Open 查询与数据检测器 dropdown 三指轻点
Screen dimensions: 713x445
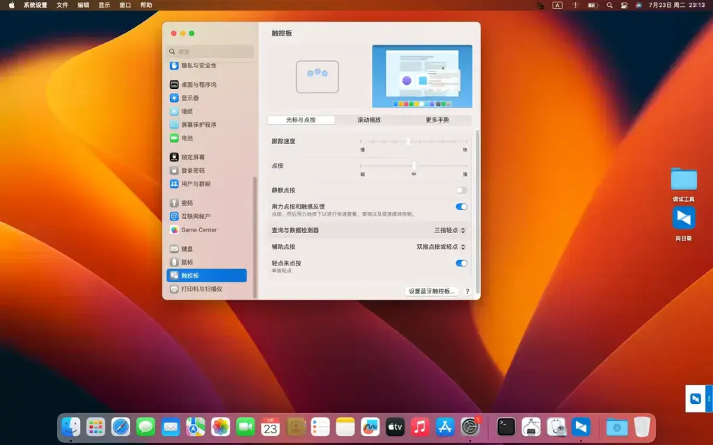449,230
